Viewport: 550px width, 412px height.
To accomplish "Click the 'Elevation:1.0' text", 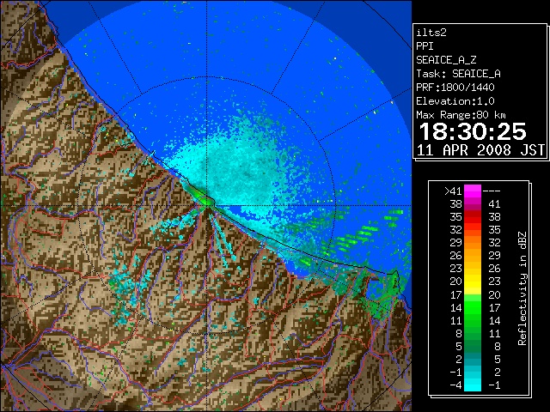I will tap(455, 101).
